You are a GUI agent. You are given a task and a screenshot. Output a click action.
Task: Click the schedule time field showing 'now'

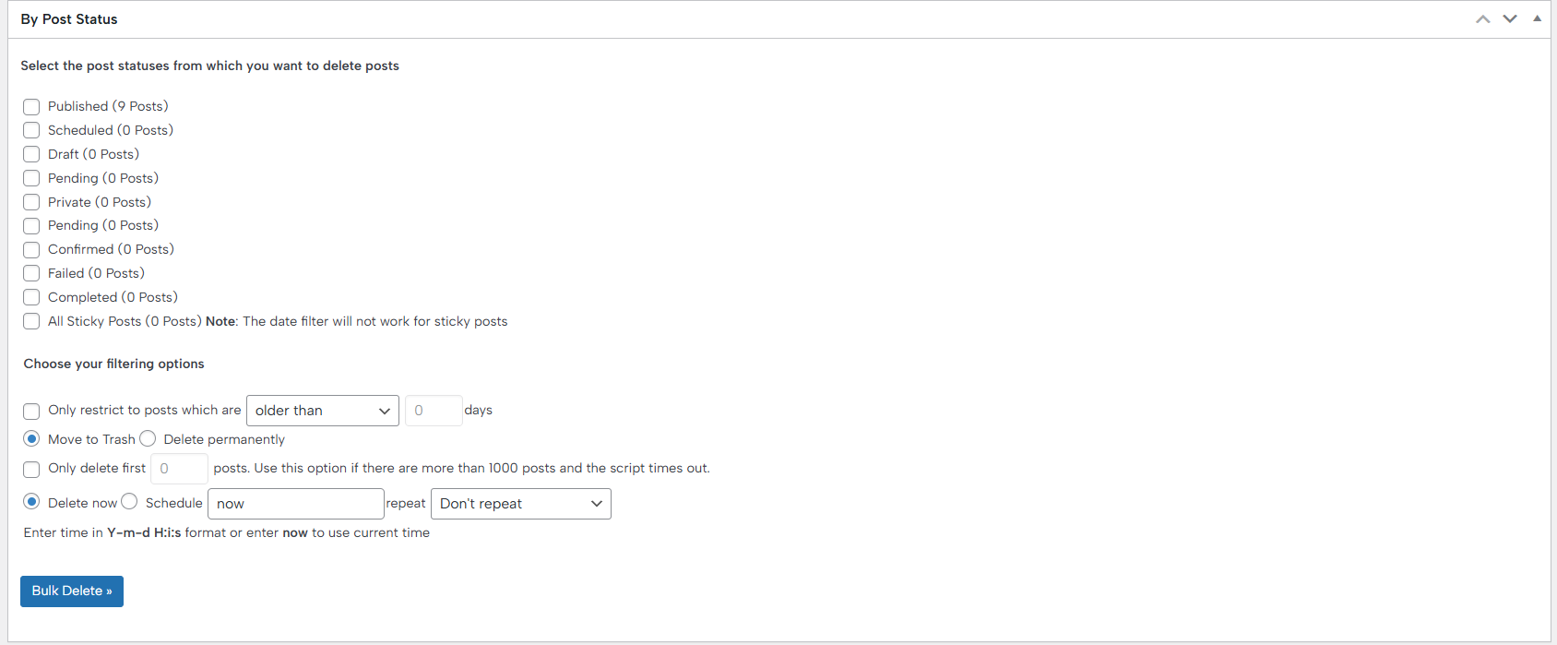tap(295, 504)
